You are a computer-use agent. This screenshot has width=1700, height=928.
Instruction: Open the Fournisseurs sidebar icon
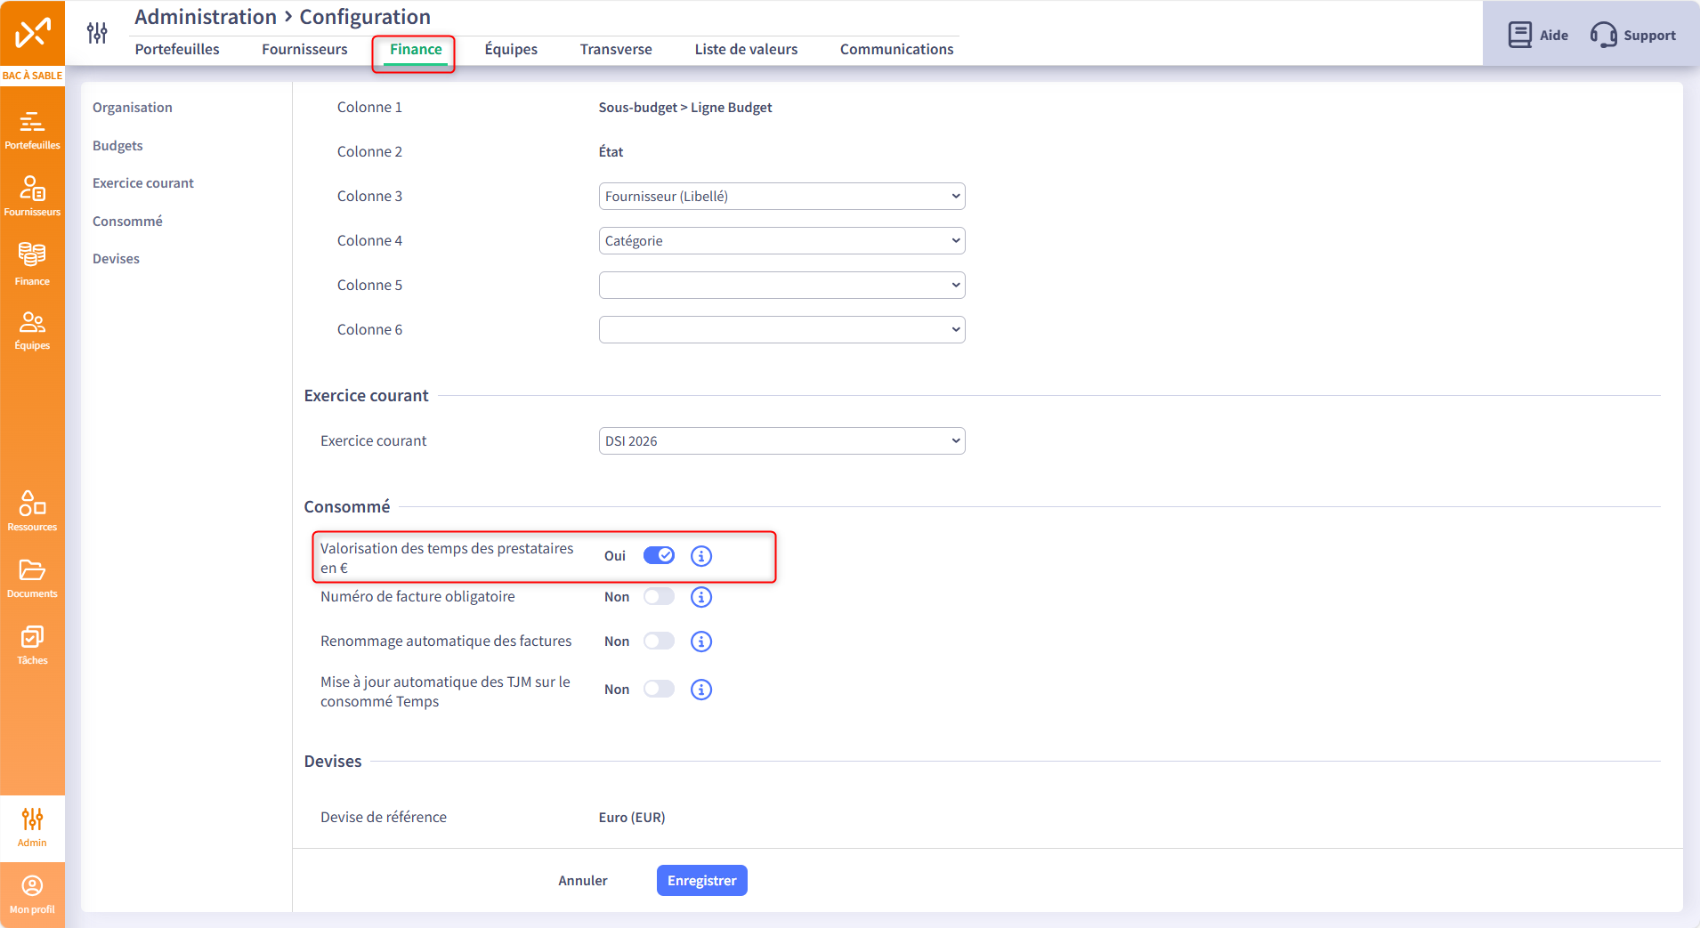(32, 196)
